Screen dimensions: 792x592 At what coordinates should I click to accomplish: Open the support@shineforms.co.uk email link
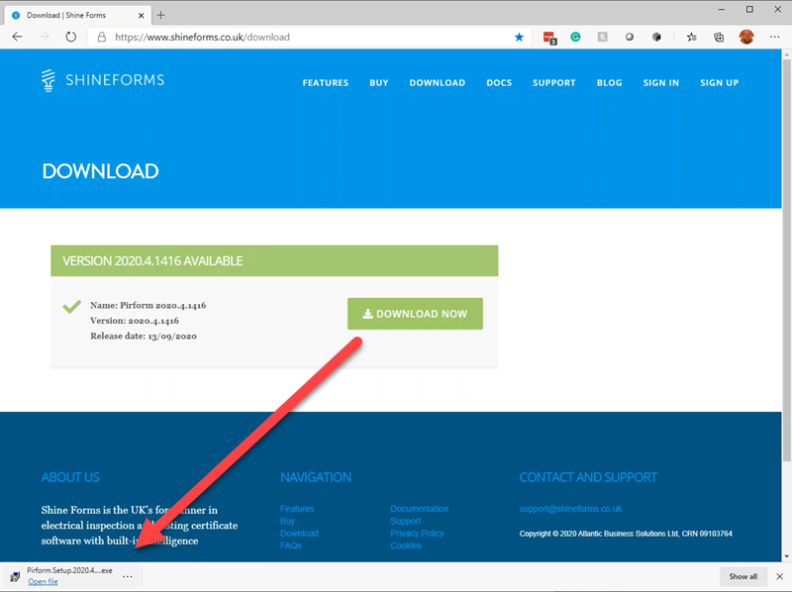[570, 509]
